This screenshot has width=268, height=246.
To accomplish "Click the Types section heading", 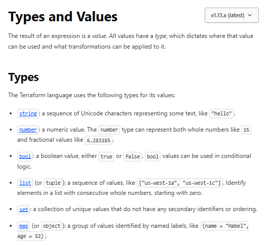I will 23,77.
